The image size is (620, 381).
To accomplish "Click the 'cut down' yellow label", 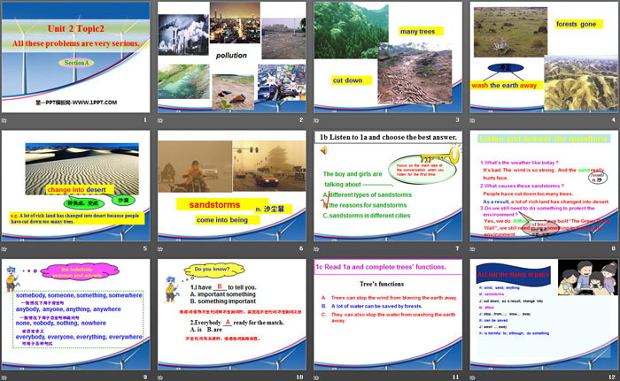I will pyautogui.click(x=349, y=80).
